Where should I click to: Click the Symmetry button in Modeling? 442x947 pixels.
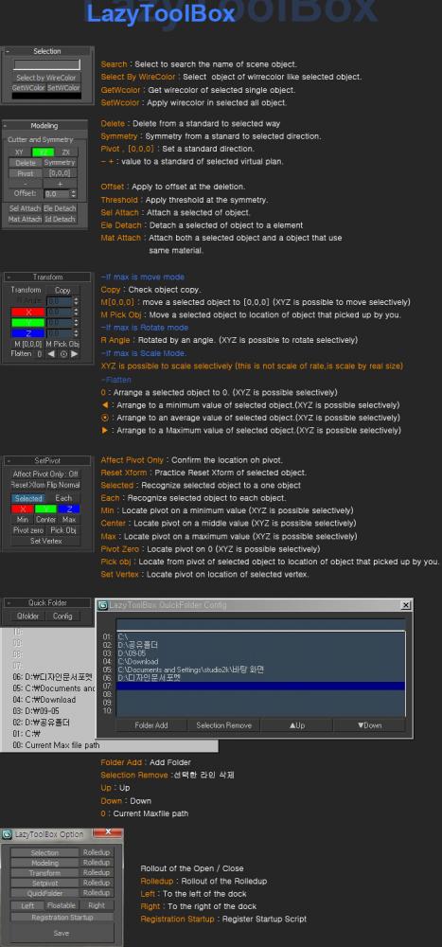click(x=60, y=163)
